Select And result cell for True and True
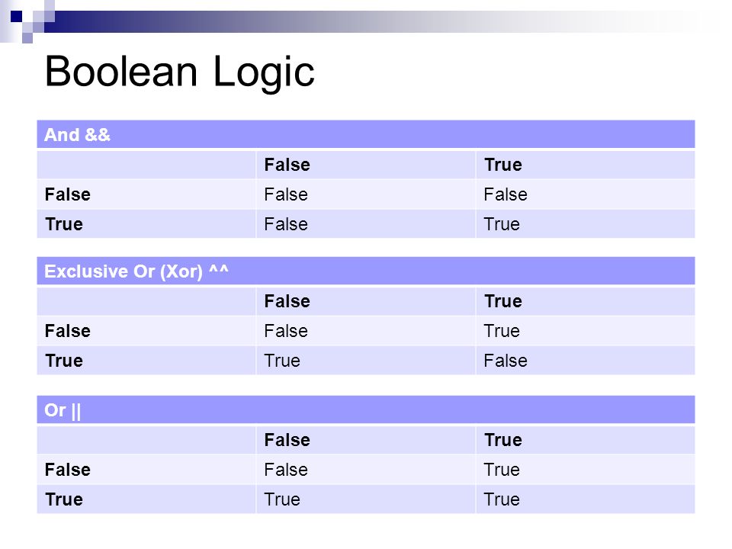This screenshot has width=732, height=549. pos(502,224)
